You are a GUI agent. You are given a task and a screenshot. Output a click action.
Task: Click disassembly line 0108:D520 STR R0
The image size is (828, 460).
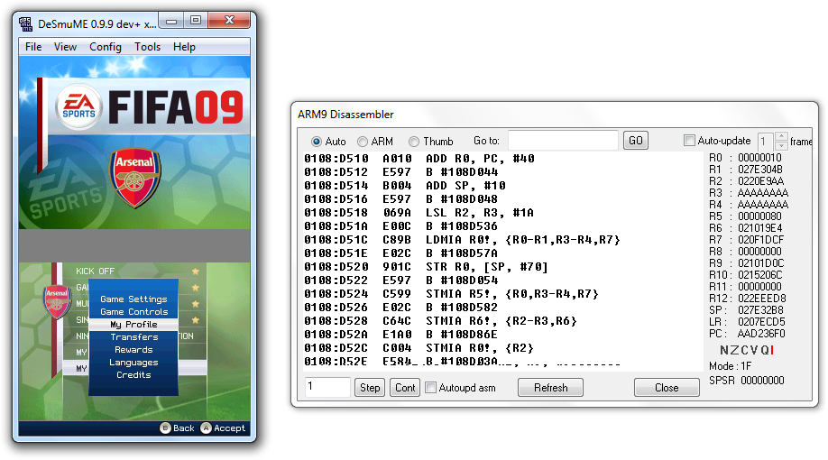coord(426,267)
